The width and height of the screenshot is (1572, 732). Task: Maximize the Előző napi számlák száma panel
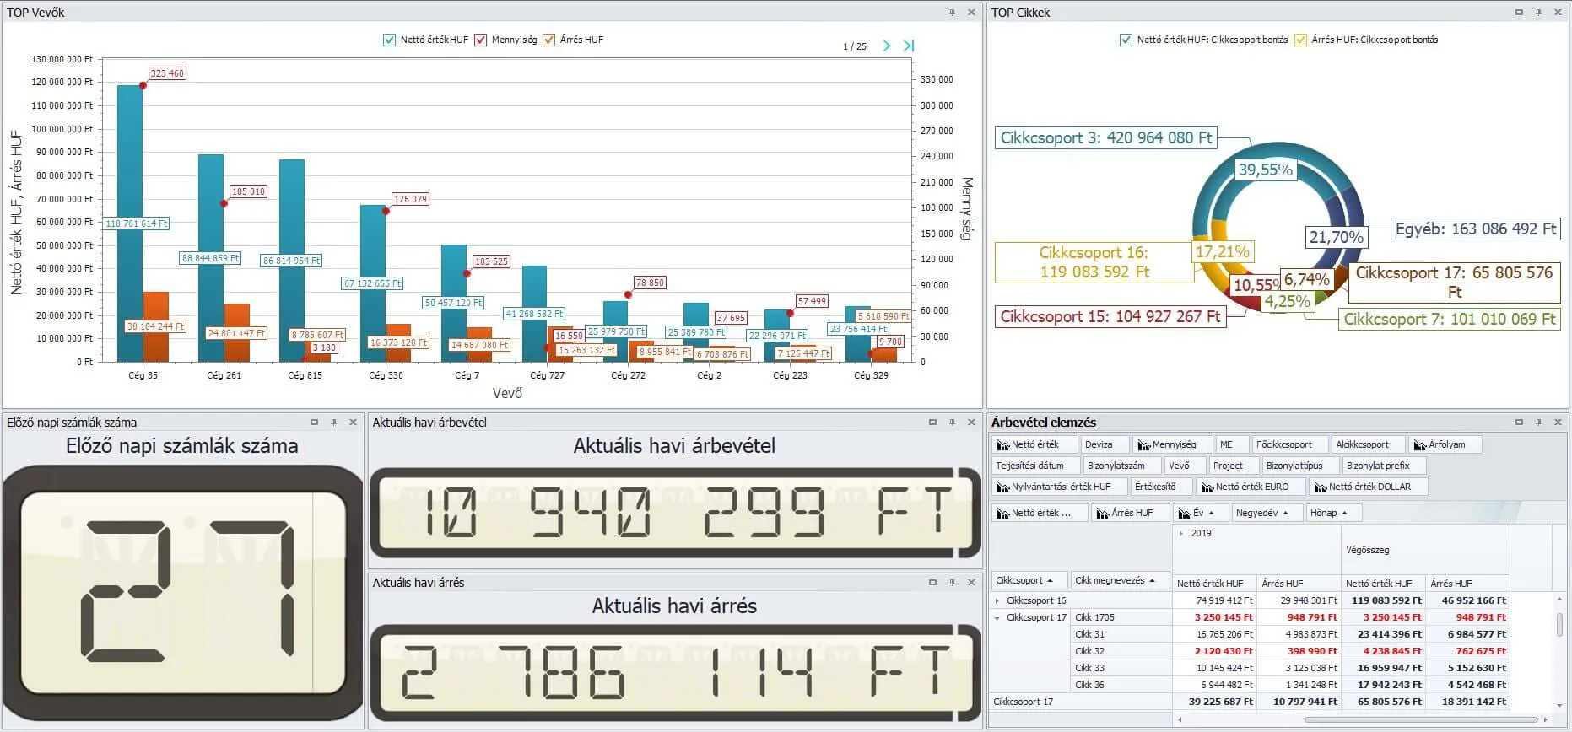point(314,423)
